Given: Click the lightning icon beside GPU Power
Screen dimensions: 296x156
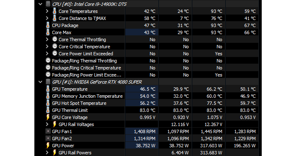Looking at the screenshot, I should coord(48,146).
